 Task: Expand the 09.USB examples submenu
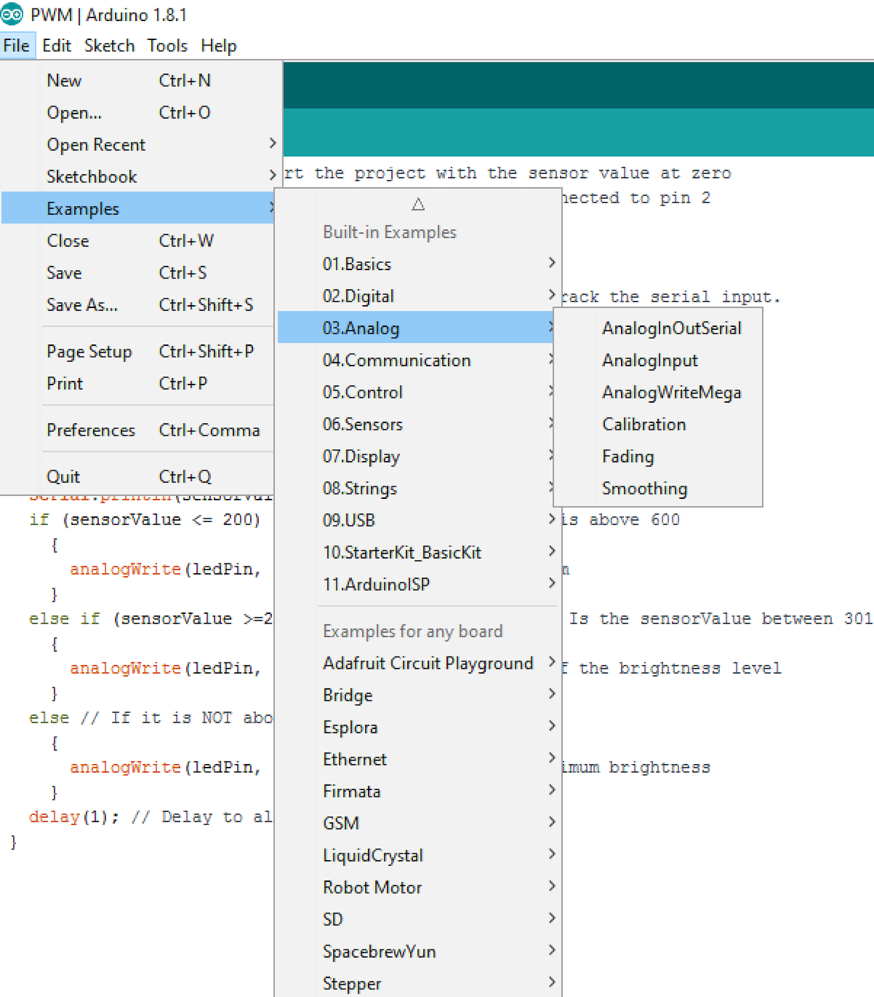(x=418, y=521)
